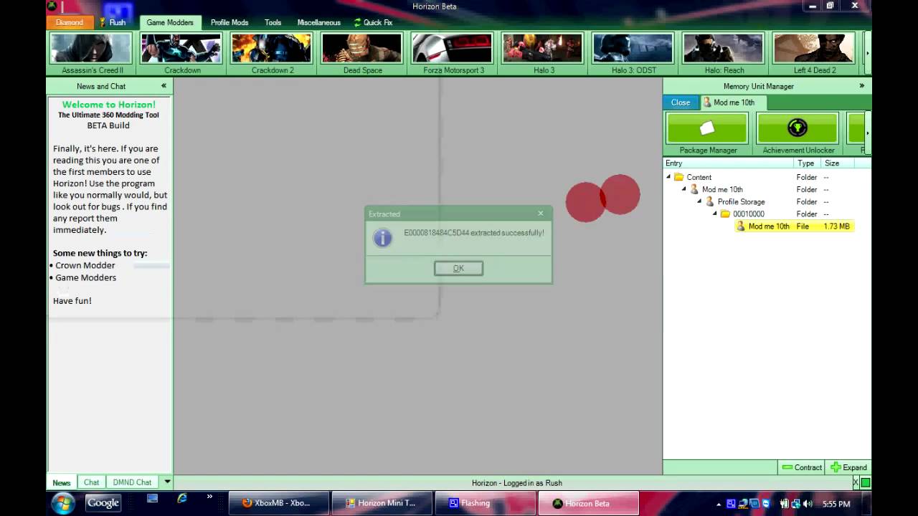Show desktop via quick launch icon
Viewport: 918px width, 516px height.
coord(152,498)
